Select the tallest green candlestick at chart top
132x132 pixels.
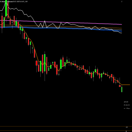click(6, 8)
